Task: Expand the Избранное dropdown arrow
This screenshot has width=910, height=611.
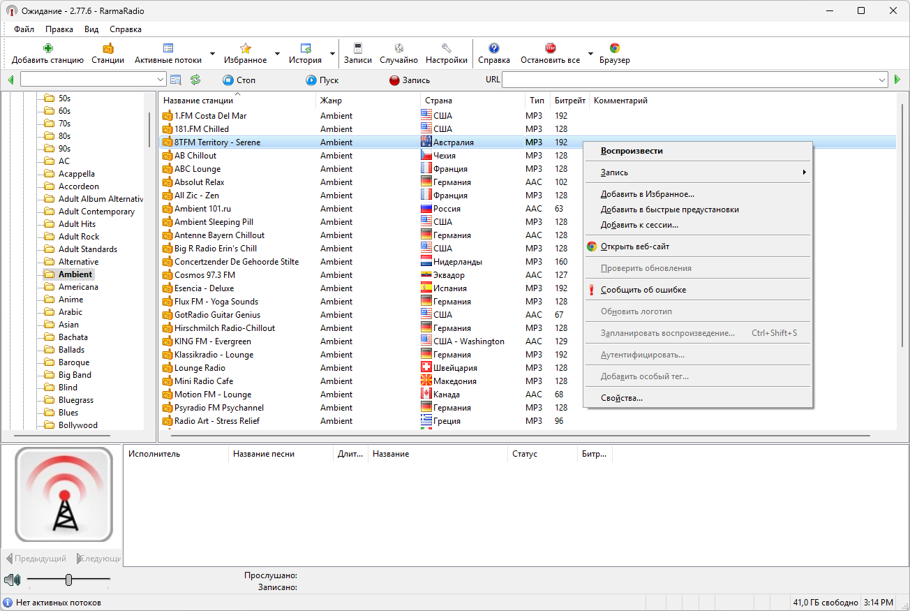Action: click(277, 54)
